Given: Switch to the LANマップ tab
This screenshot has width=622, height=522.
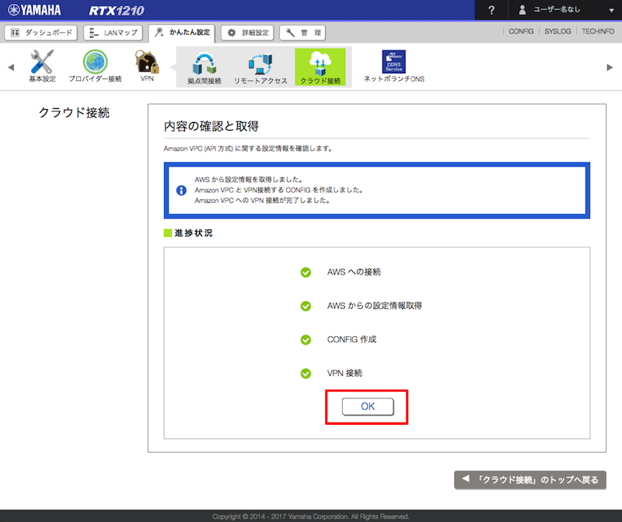Looking at the screenshot, I should (x=114, y=33).
